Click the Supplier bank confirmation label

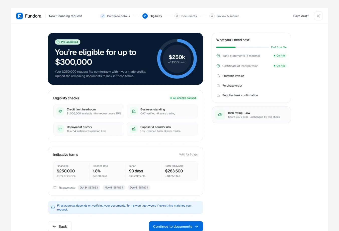pos(240,95)
